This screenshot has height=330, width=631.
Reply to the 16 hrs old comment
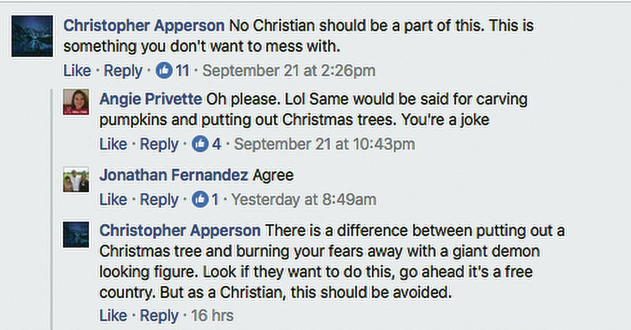point(159,315)
